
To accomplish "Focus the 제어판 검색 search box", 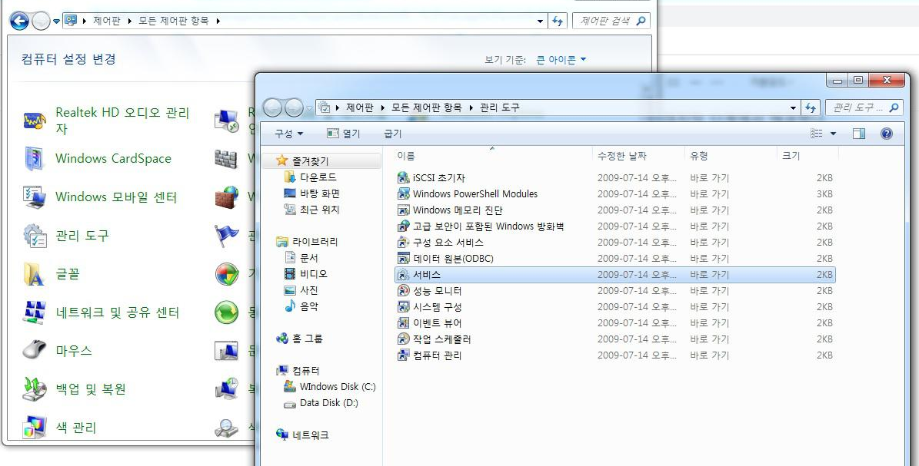I will click(x=611, y=21).
